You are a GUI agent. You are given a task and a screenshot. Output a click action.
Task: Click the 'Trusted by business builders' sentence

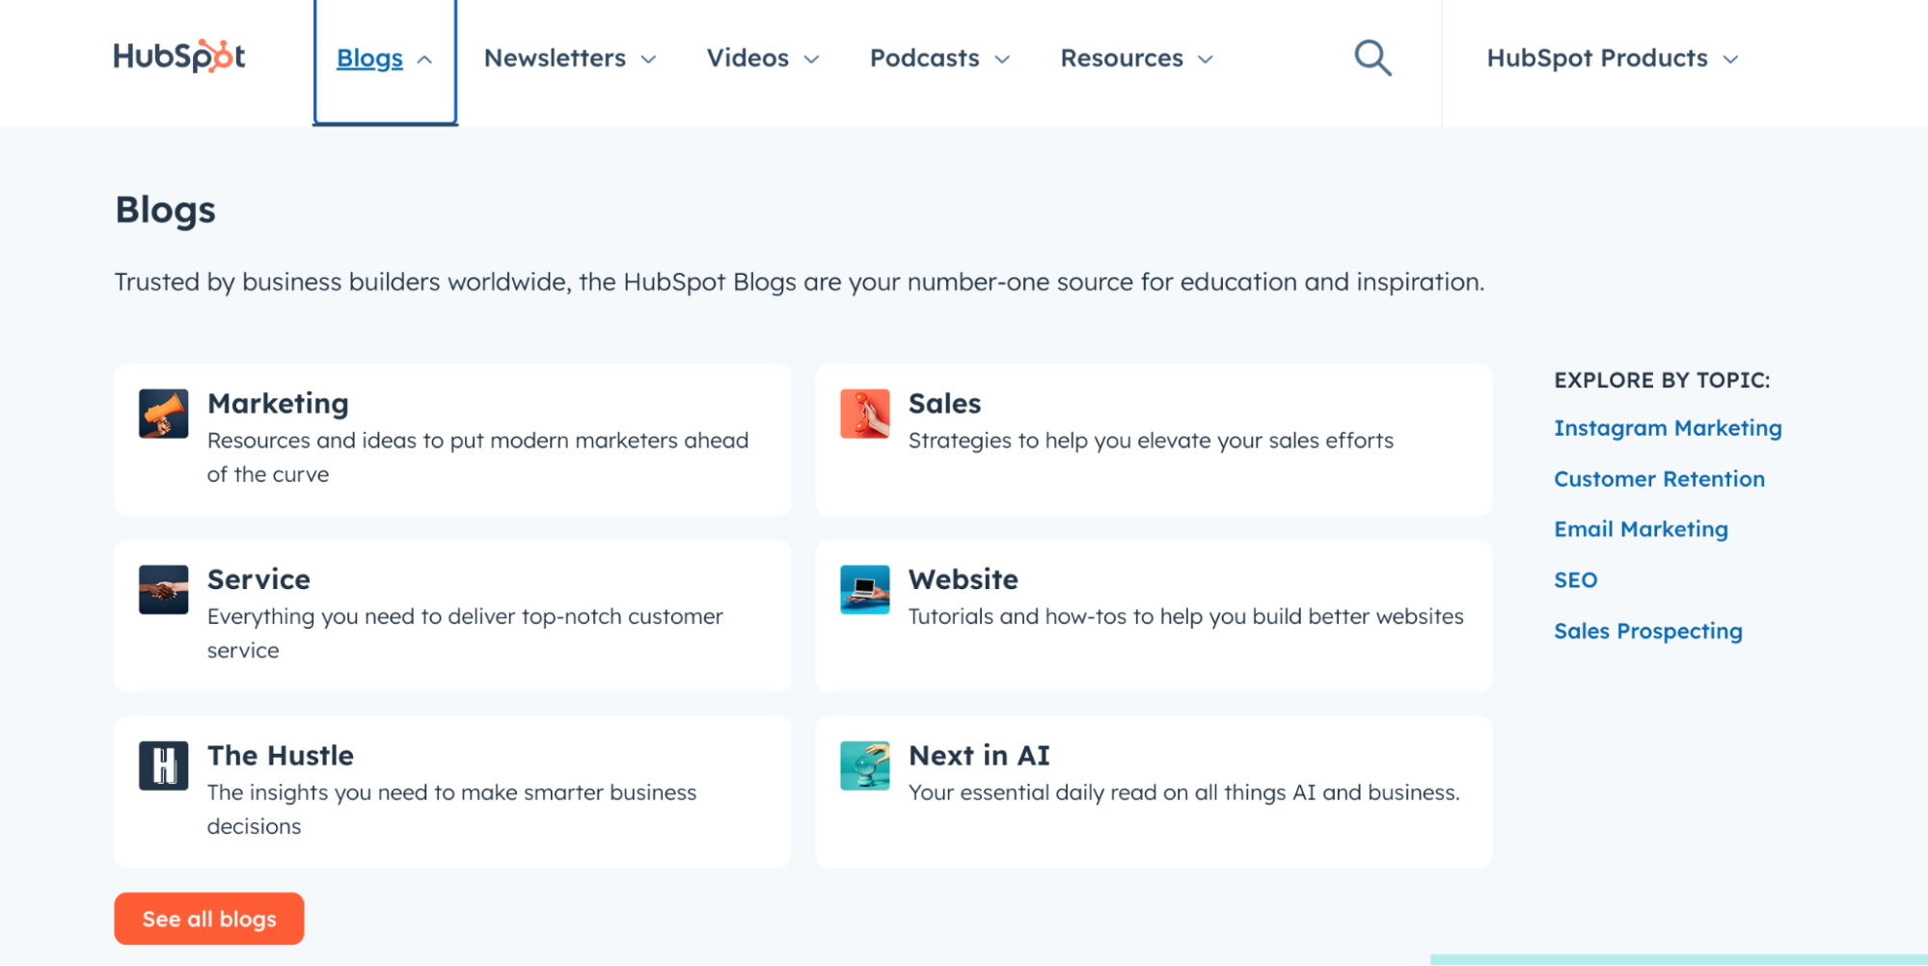click(x=800, y=282)
